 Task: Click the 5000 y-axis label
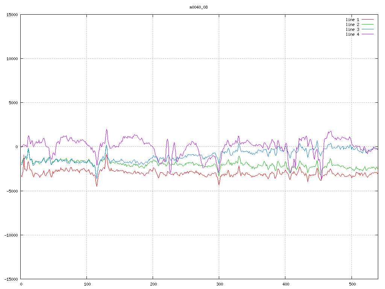pyautogui.click(x=14, y=103)
